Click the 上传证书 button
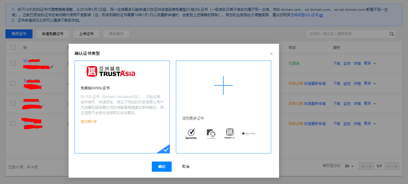Image resolution: width=408 pixels, height=184 pixels. [86, 34]
